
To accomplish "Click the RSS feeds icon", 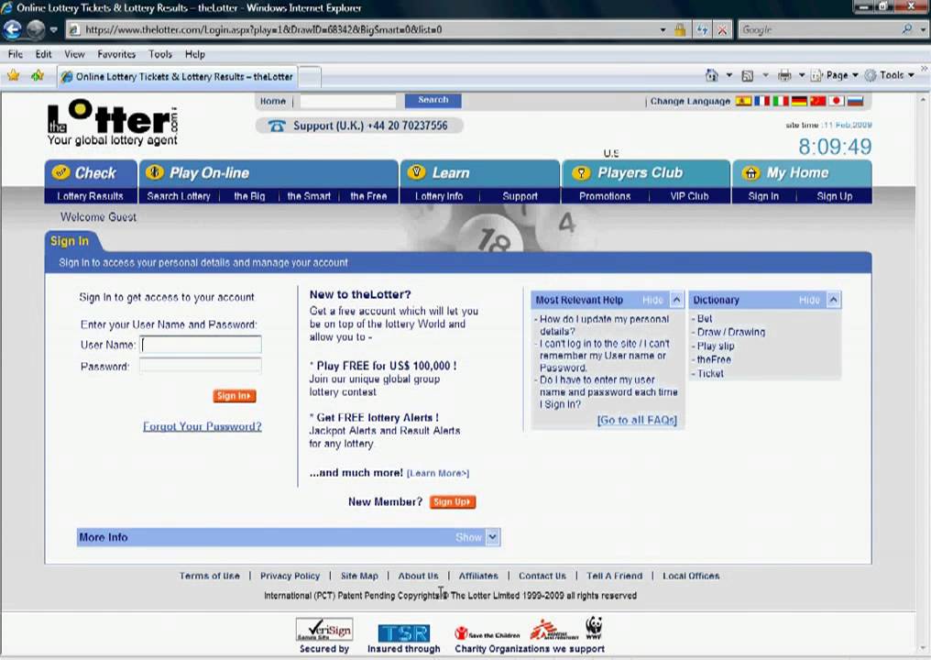I will (x=748, y=75).
